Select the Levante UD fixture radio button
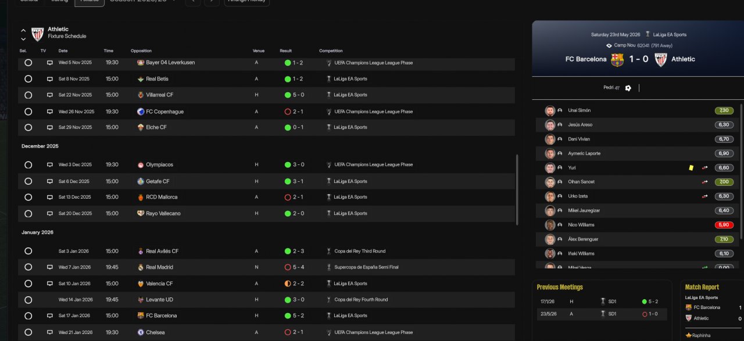The image size is (744, 341). pos(28,300)
